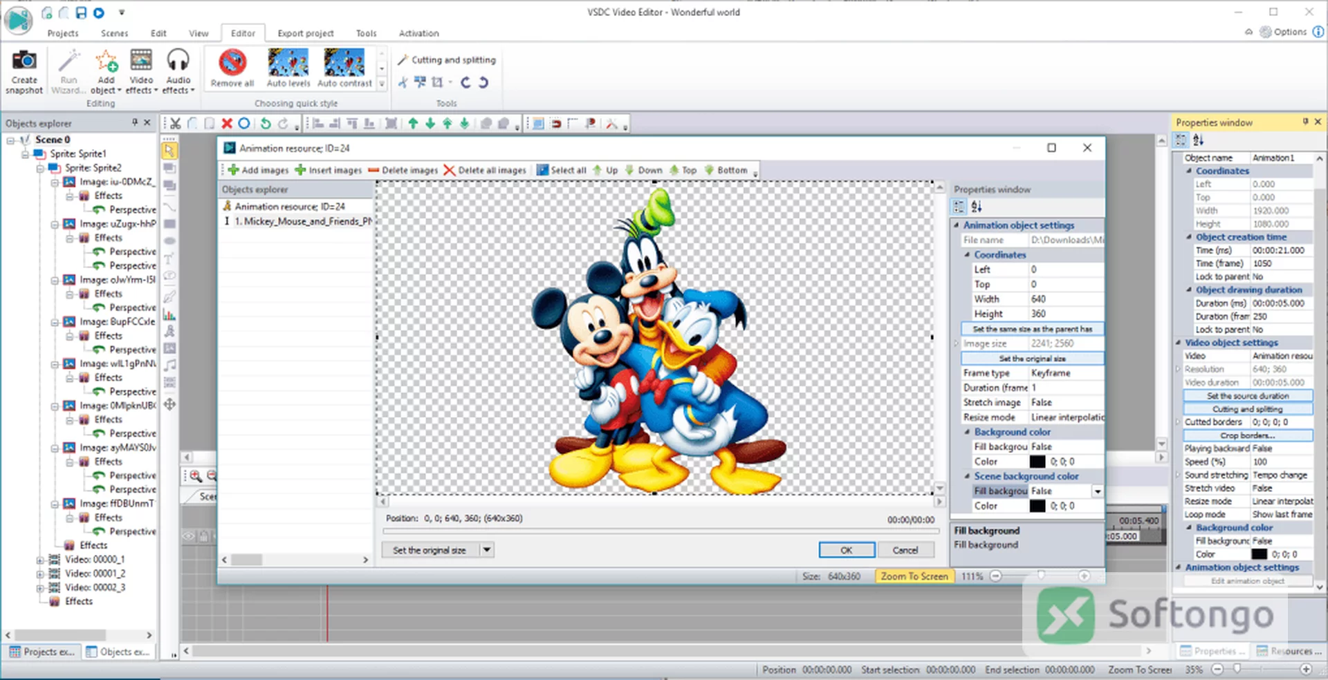Click the dialog zoom slider handle
The width and height of the screenshot is (1328, 680).
pyautogui.click(x=1041, y=576)
